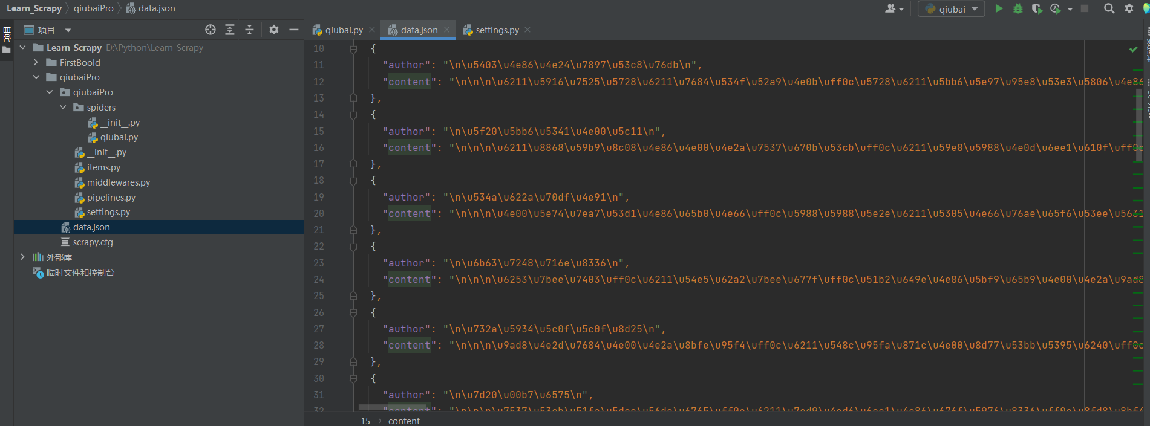The width and height of the screenshot is (1150, 426).
Task: Open the Profile run icon
Action: (x=1056, y=8)
